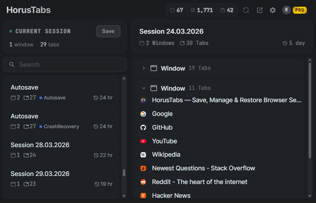Click the Stack Overflow favicon
This screenshot has width=316, height=203.
pyautogui.click(x=143, y=168)
